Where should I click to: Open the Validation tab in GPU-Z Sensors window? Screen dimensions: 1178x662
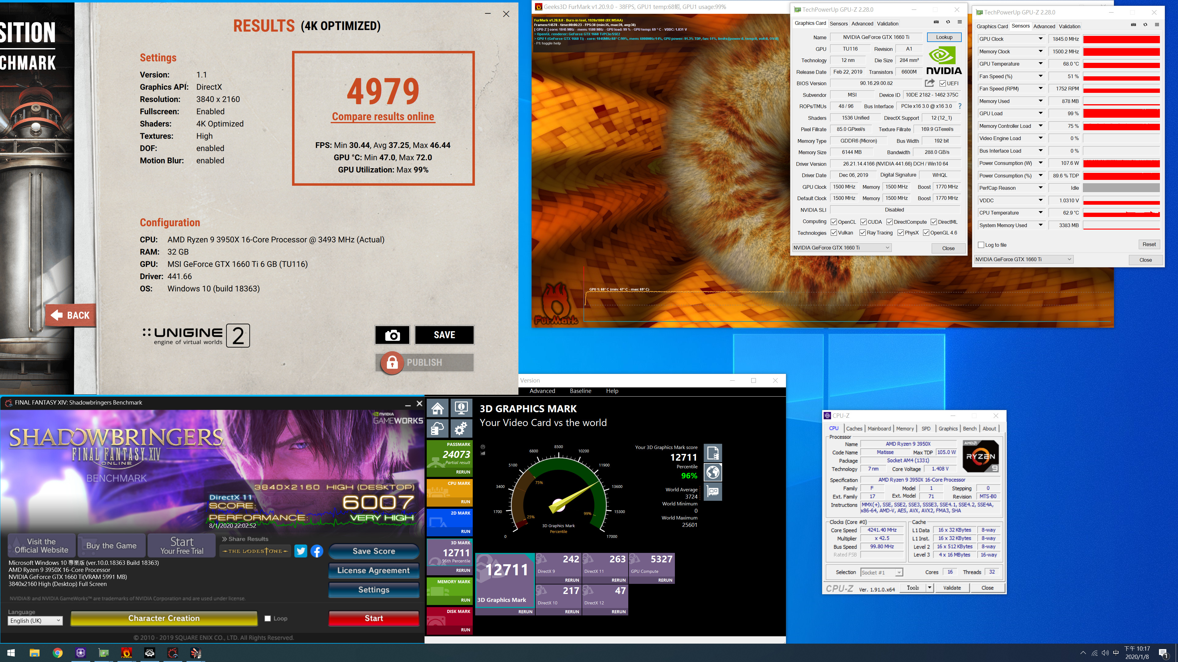(x=1069, y=26)
